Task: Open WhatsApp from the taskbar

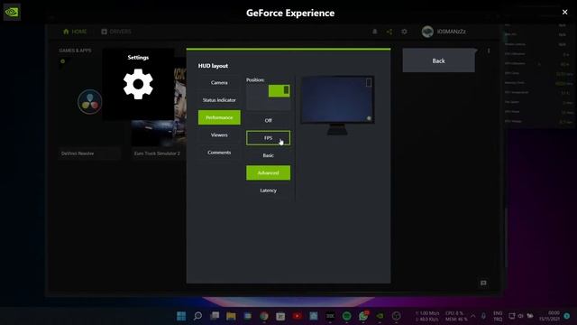Action: point(363,316)
